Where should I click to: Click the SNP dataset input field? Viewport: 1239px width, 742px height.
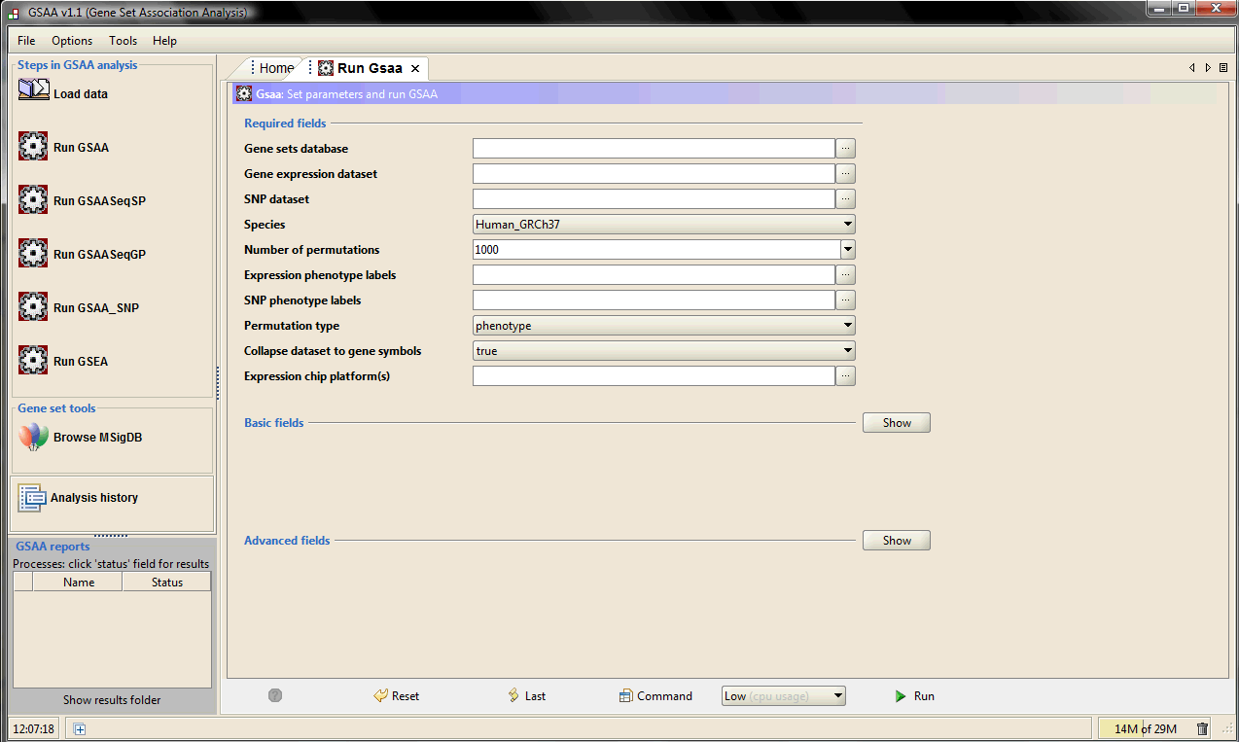tap(654, 198)
